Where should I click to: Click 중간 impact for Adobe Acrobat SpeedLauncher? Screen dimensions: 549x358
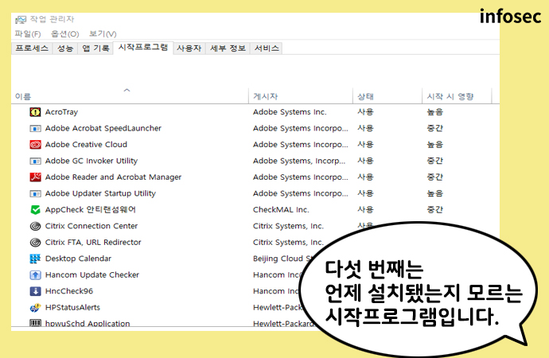pyautogui.click(x=435, y=128)
